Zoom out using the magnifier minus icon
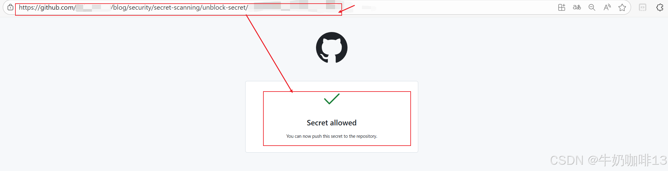 (x=592, y=8)
